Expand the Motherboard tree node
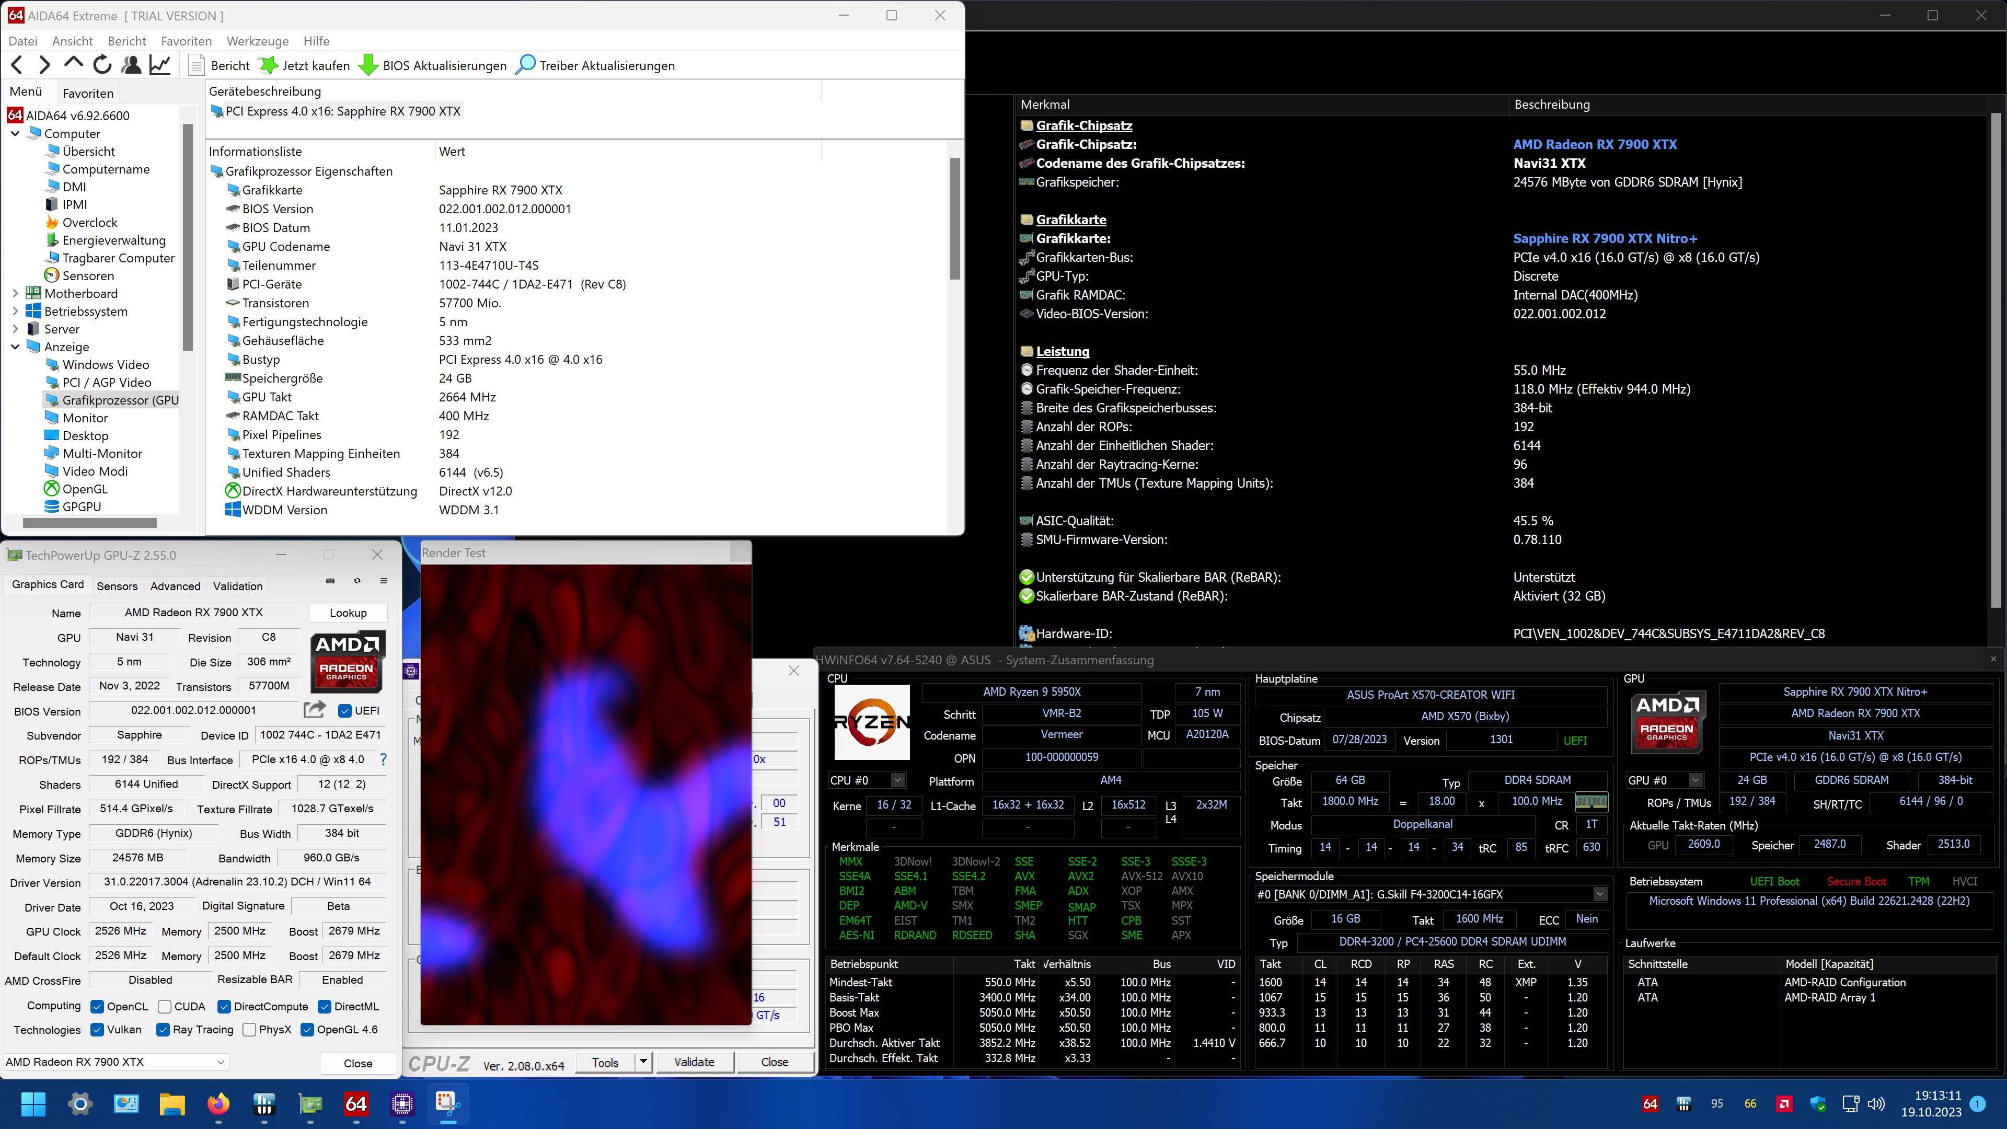 [x=15, y=294]
